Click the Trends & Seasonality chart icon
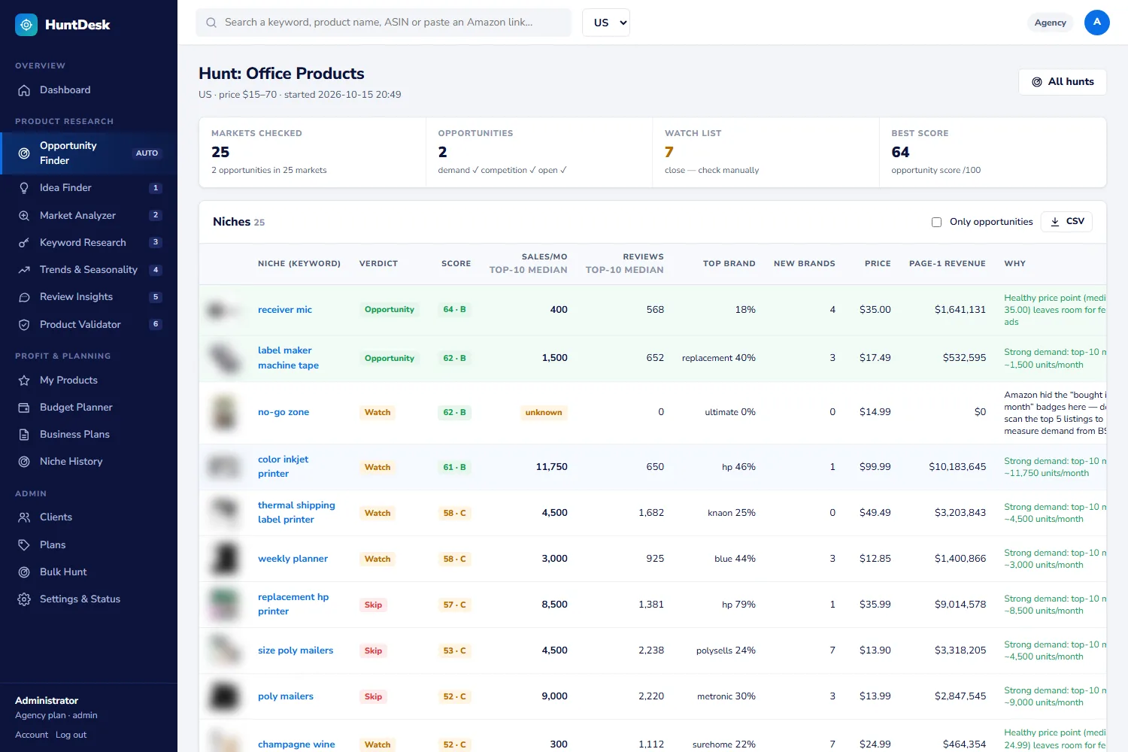Image resolution: width=1128 pixels, height=752 pixels. pyautogui.click(x=24, y=270)
